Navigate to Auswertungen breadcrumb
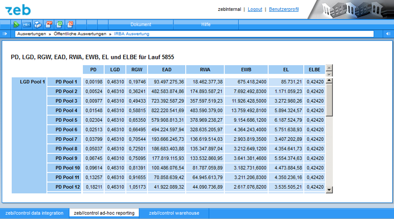Image resolution: width=394 pixels, height=219 pixels. [32, 34]
